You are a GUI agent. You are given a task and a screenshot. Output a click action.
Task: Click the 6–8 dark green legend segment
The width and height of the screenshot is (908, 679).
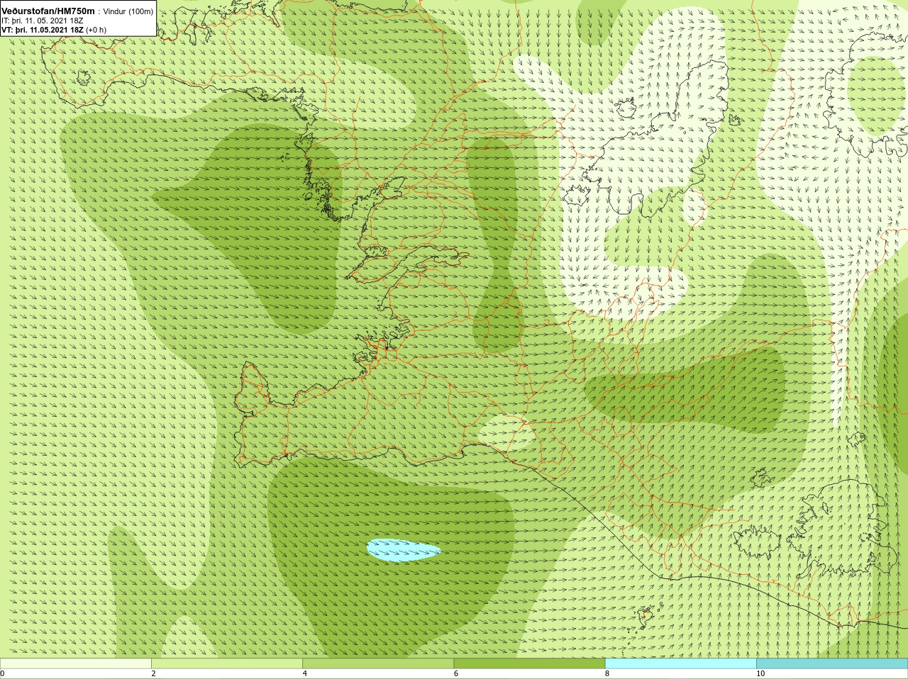click(x=529, y=663)
